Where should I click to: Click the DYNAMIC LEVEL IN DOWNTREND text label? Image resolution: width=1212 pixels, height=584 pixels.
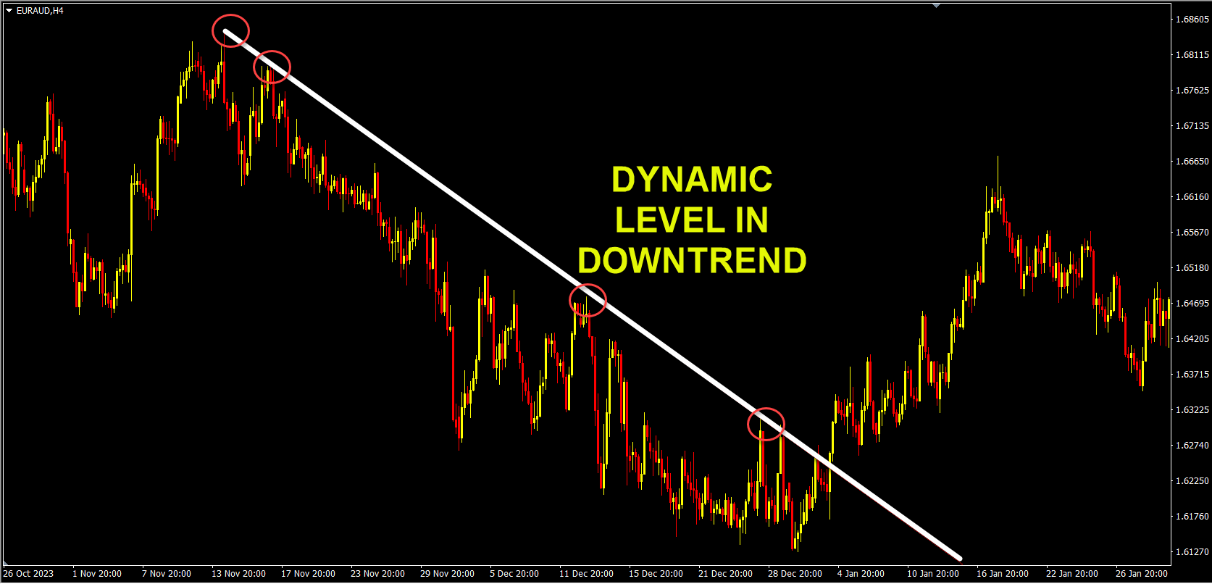coord(692,220)
